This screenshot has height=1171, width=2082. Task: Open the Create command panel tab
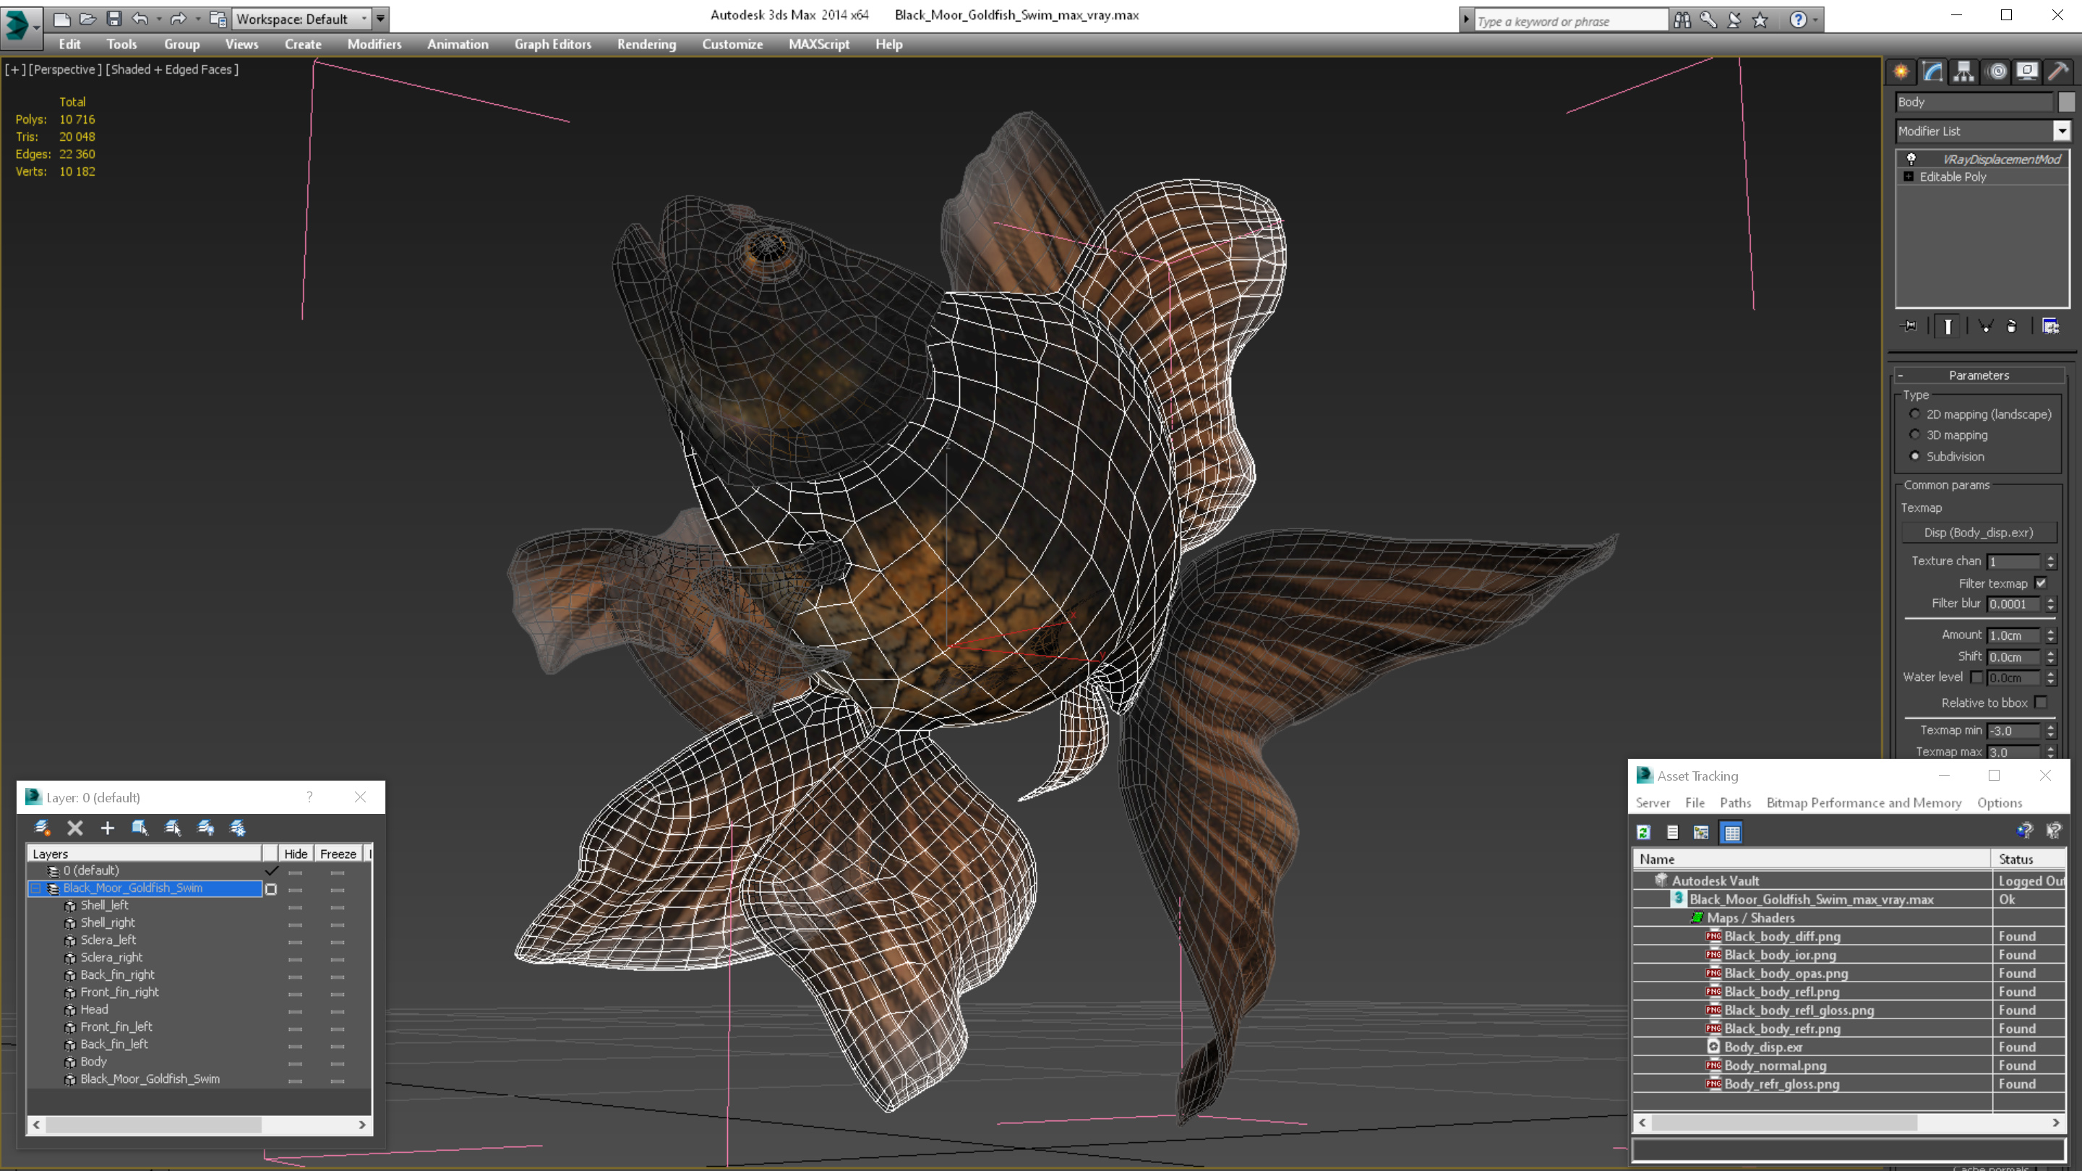point(1901,72)
